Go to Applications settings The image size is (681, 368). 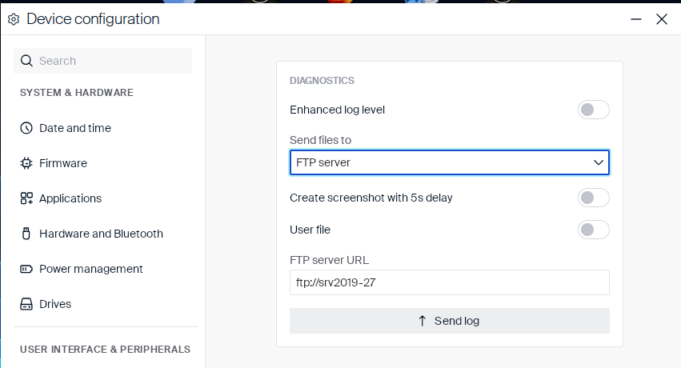pyautogui.click(x=70, y=198)
